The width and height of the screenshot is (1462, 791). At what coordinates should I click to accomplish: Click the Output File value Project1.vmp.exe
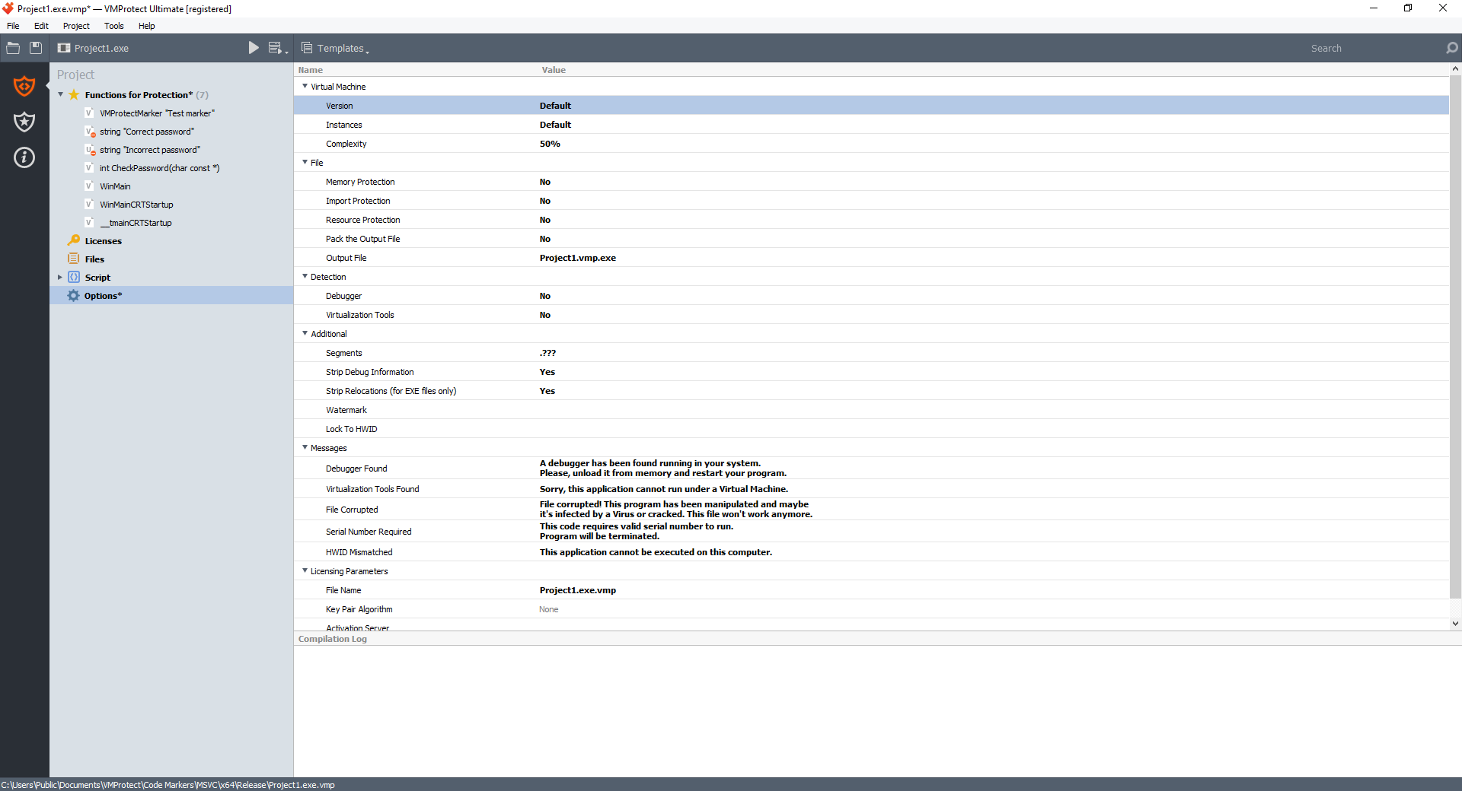coord(578,258)
